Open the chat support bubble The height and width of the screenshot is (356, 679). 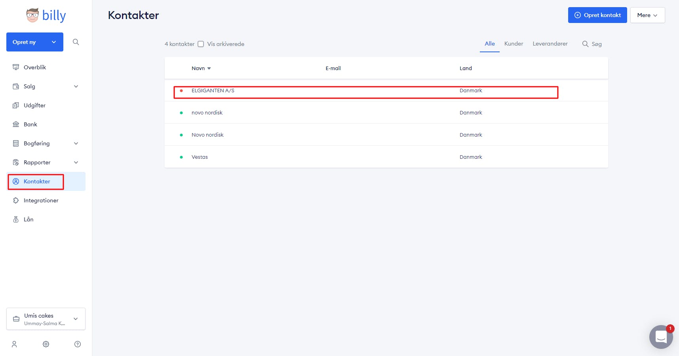coord(661,337)
